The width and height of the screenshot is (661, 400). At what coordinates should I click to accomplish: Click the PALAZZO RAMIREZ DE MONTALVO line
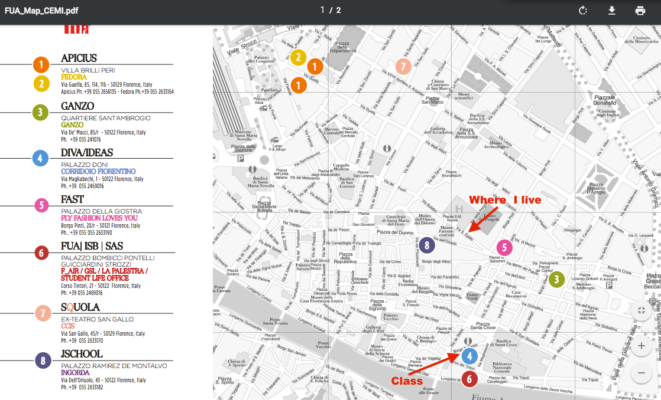pos(114,366)
